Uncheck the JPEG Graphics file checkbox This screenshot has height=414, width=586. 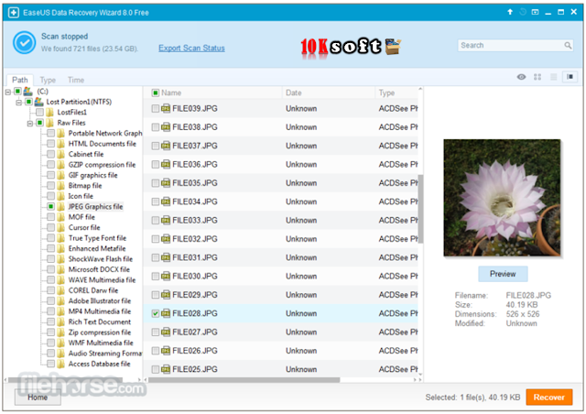pos(51,206)
